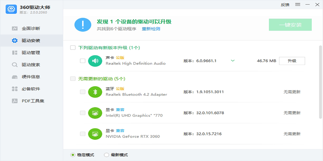
Task: Check the Intel UHD Graphics checkbox
Action: (x=83, y=113)
